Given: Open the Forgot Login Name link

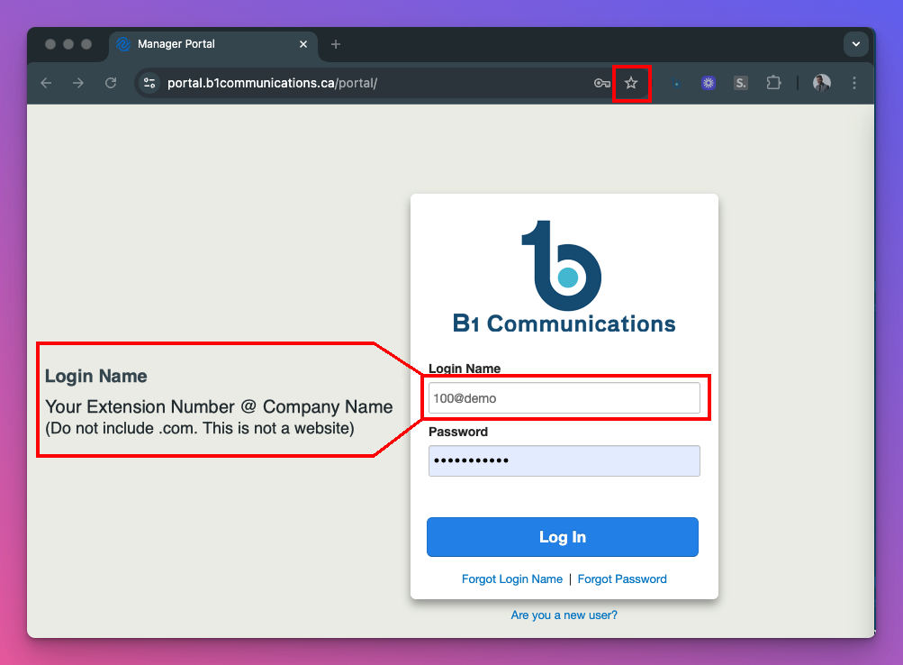Looking at the screenshot, I should tap(512, 579).
